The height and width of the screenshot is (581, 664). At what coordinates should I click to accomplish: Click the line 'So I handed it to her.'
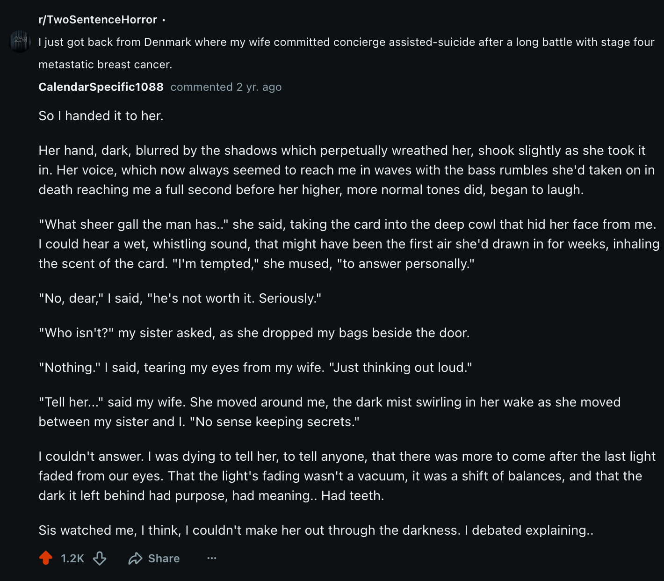101,116
